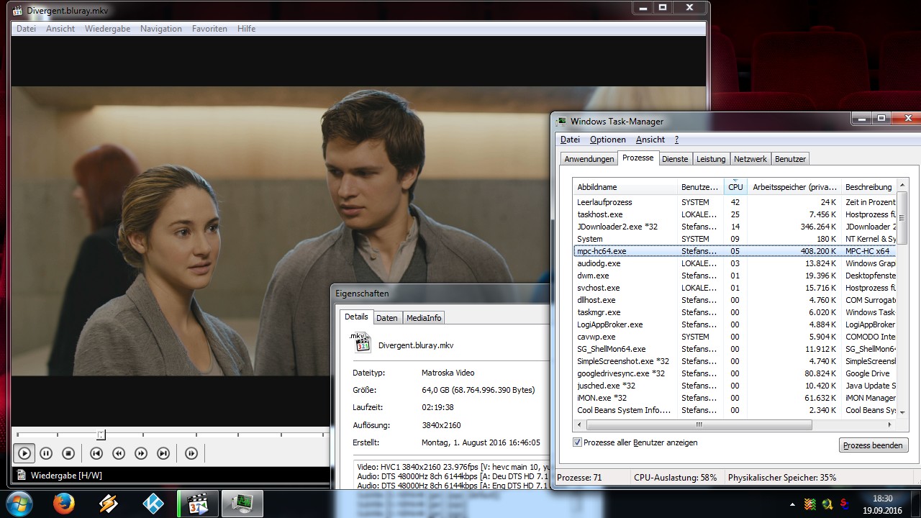Open the Datei menu in MPC-HC
The height and width of the screenshot is (518, 921).
tap(26, 29)
